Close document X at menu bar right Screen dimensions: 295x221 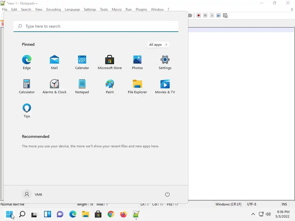[x=292, y=9]
